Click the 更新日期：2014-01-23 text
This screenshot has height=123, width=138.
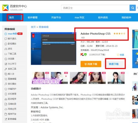pyautogui.click(x=106, y=46)
